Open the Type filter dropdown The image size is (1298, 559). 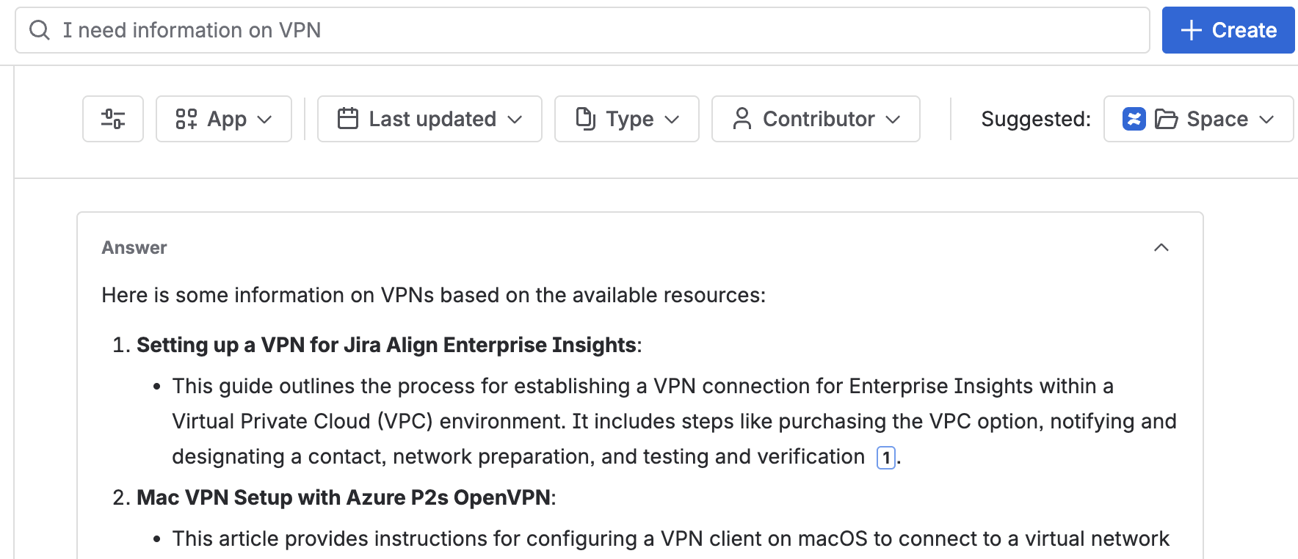tap(672, 119)
